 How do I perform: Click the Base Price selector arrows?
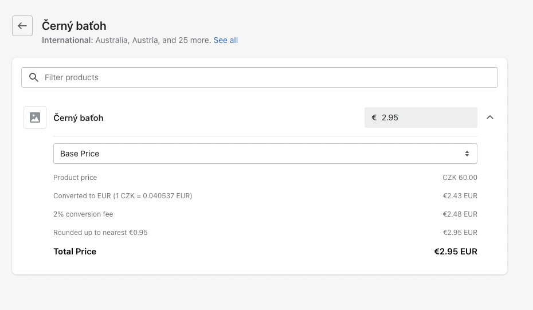point(467,154)
